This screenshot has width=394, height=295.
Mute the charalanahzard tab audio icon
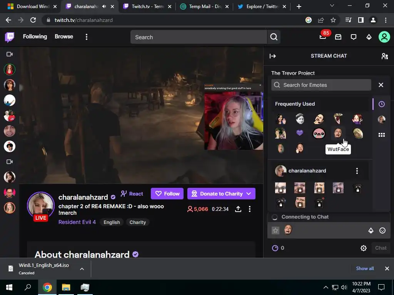[x=104, y=7]
